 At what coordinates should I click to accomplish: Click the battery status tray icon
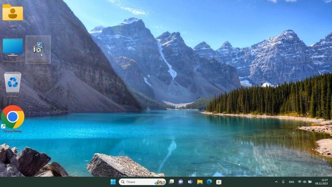tap(310, 182)
